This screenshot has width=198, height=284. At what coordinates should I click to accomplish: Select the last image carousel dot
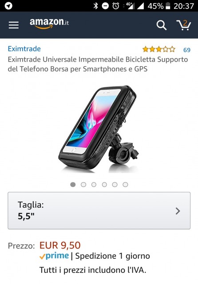125,185
